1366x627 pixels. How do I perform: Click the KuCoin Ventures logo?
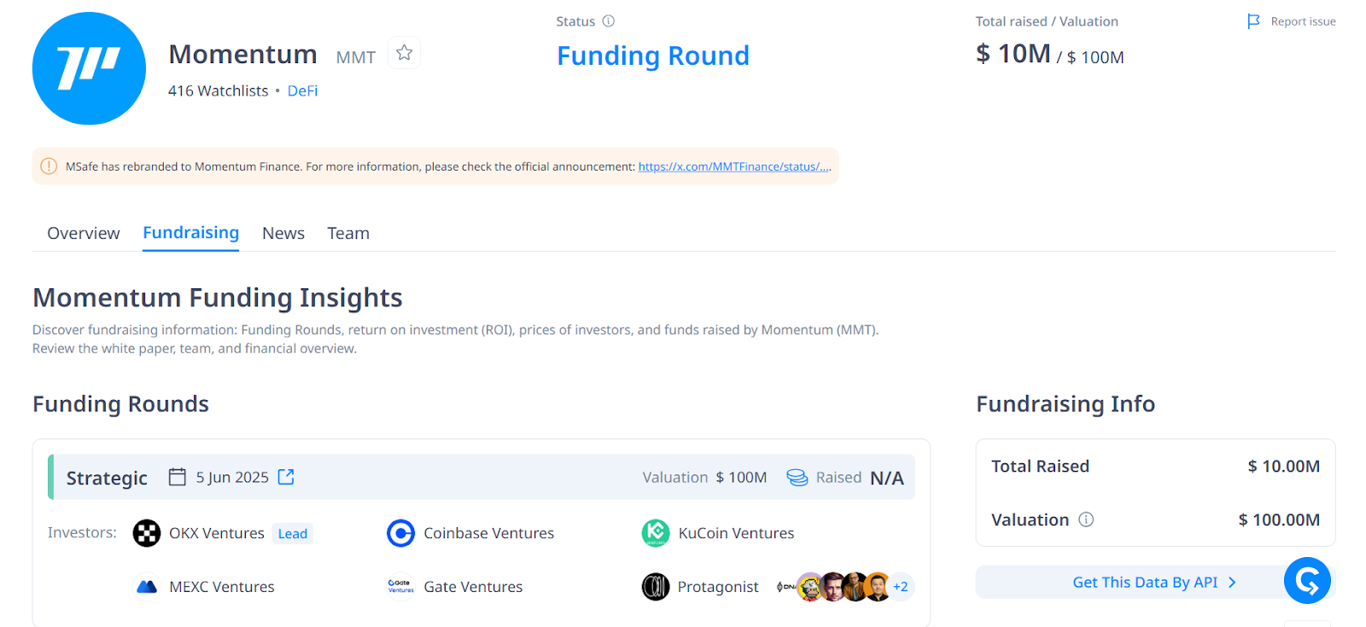[656, 533]
